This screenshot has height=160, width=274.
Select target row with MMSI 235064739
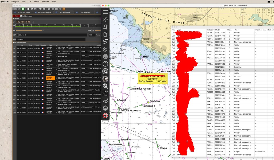(x=223, y=127)
